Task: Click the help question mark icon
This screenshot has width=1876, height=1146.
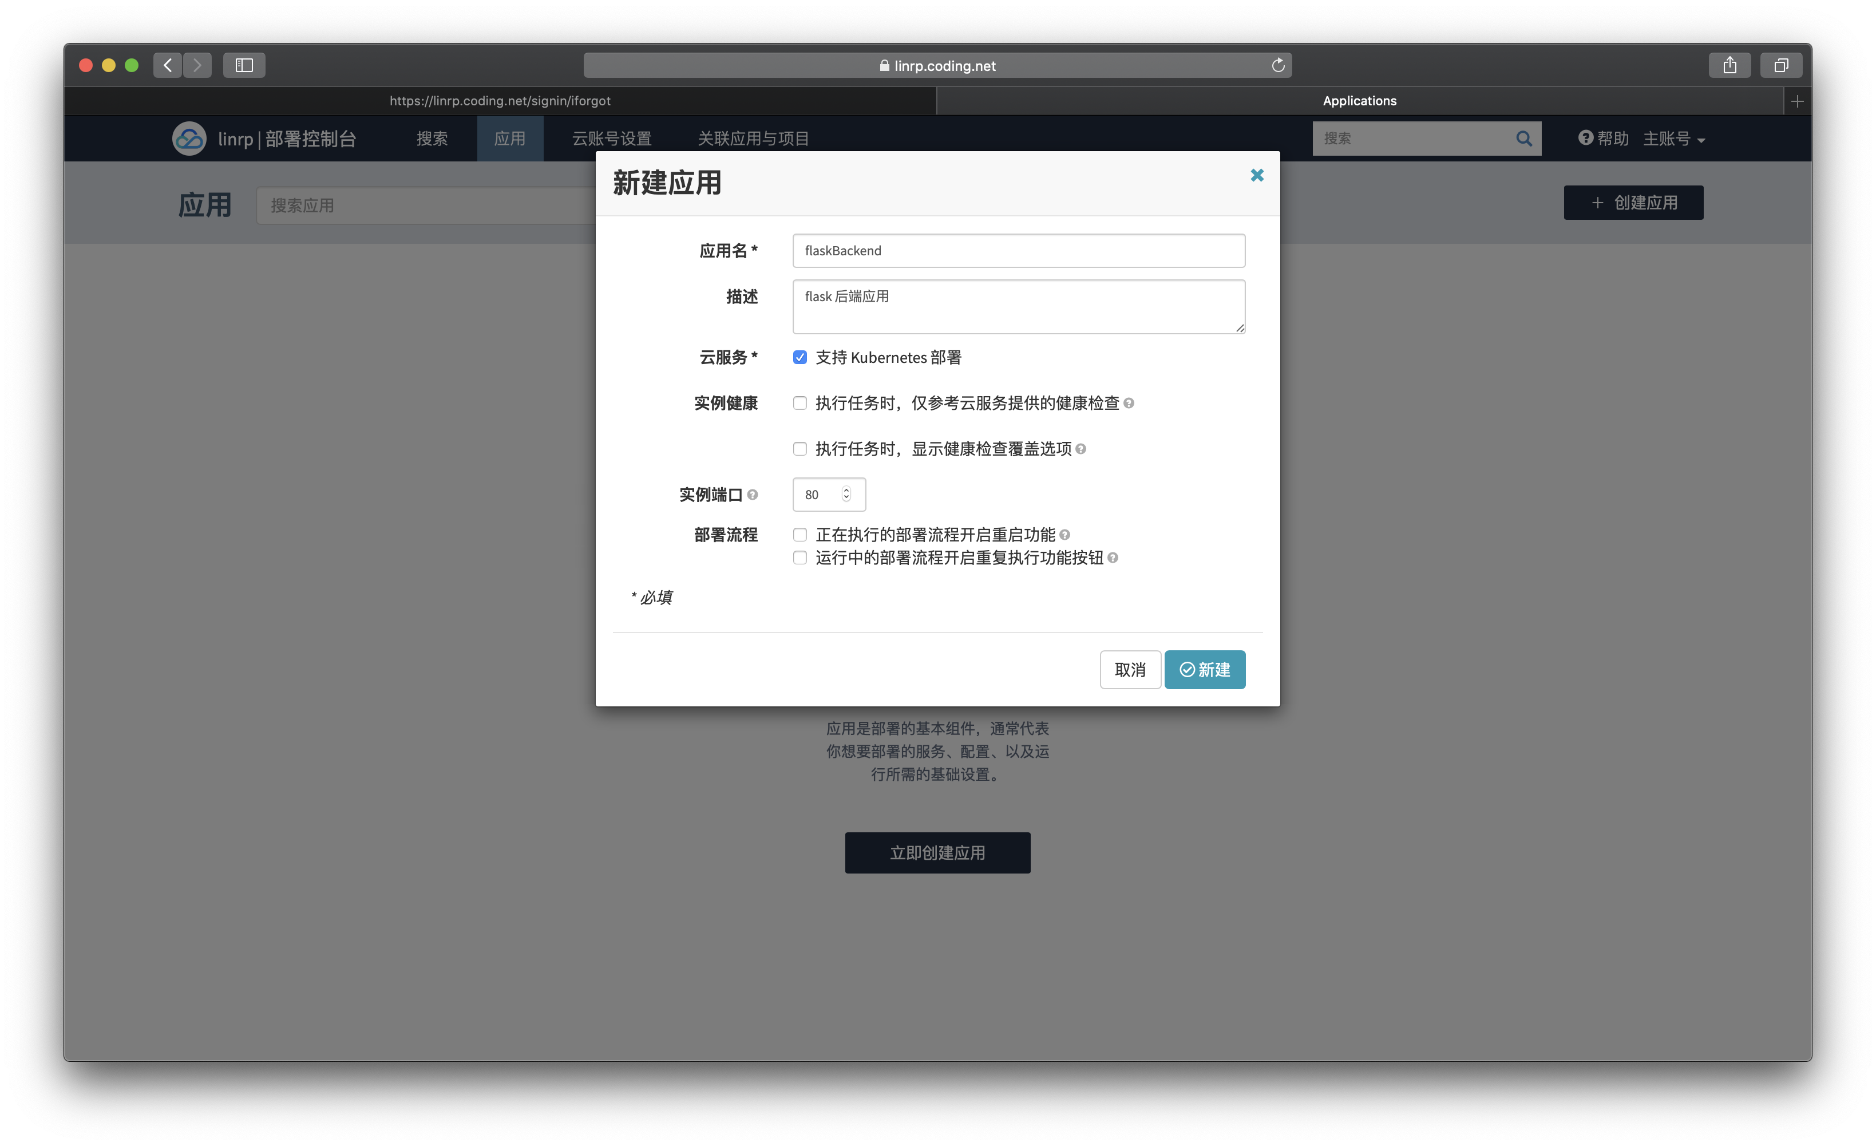Action: coord(1585,138)
